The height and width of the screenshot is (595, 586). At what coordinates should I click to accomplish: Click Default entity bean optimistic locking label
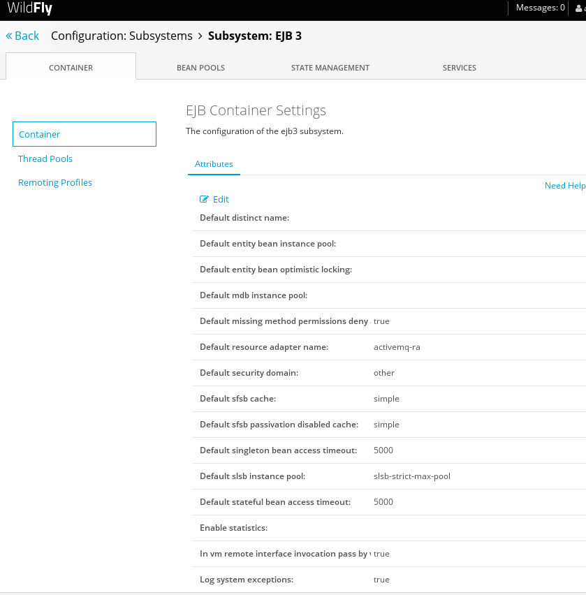coord(276,270)
